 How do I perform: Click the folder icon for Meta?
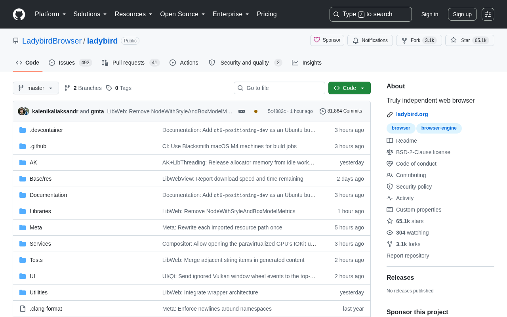[x=23, y=227]
